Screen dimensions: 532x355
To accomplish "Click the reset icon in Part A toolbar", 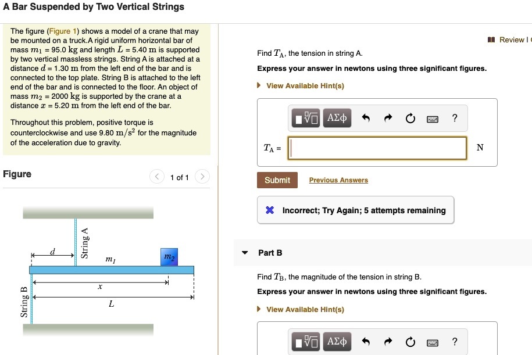I will point(410,118).
